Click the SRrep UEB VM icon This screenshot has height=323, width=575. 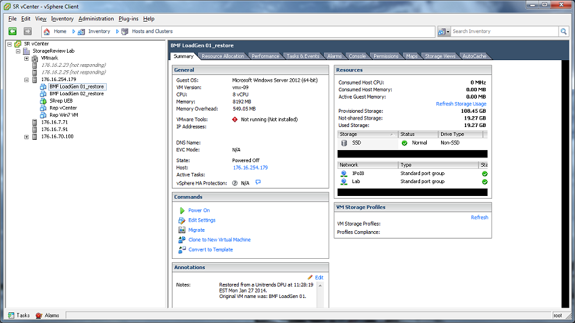[x=43, y=101]
